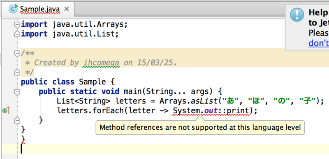Click the don't link in the notification
The width and height of the screenshot is (329, 159).
pos(319,43)
